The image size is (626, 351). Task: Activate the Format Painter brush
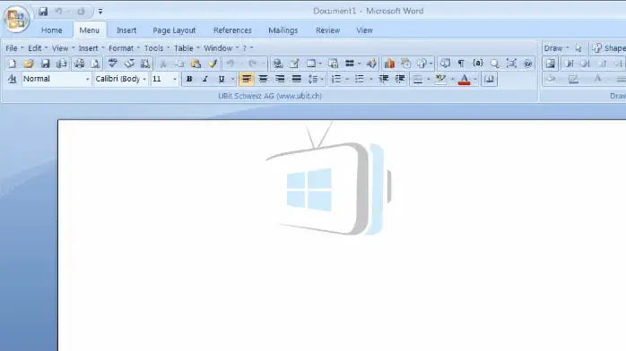213,64
